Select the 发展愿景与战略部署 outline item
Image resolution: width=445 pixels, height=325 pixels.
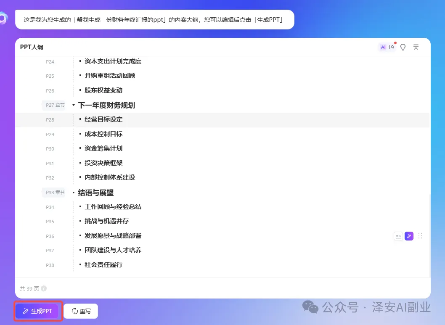coord(113,236)
